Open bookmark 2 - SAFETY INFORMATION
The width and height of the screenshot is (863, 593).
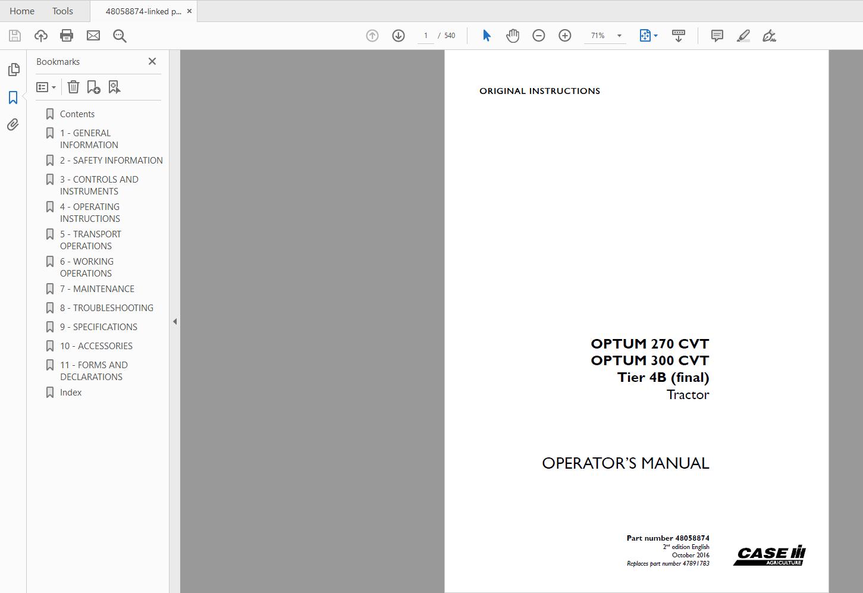(111, 161)
